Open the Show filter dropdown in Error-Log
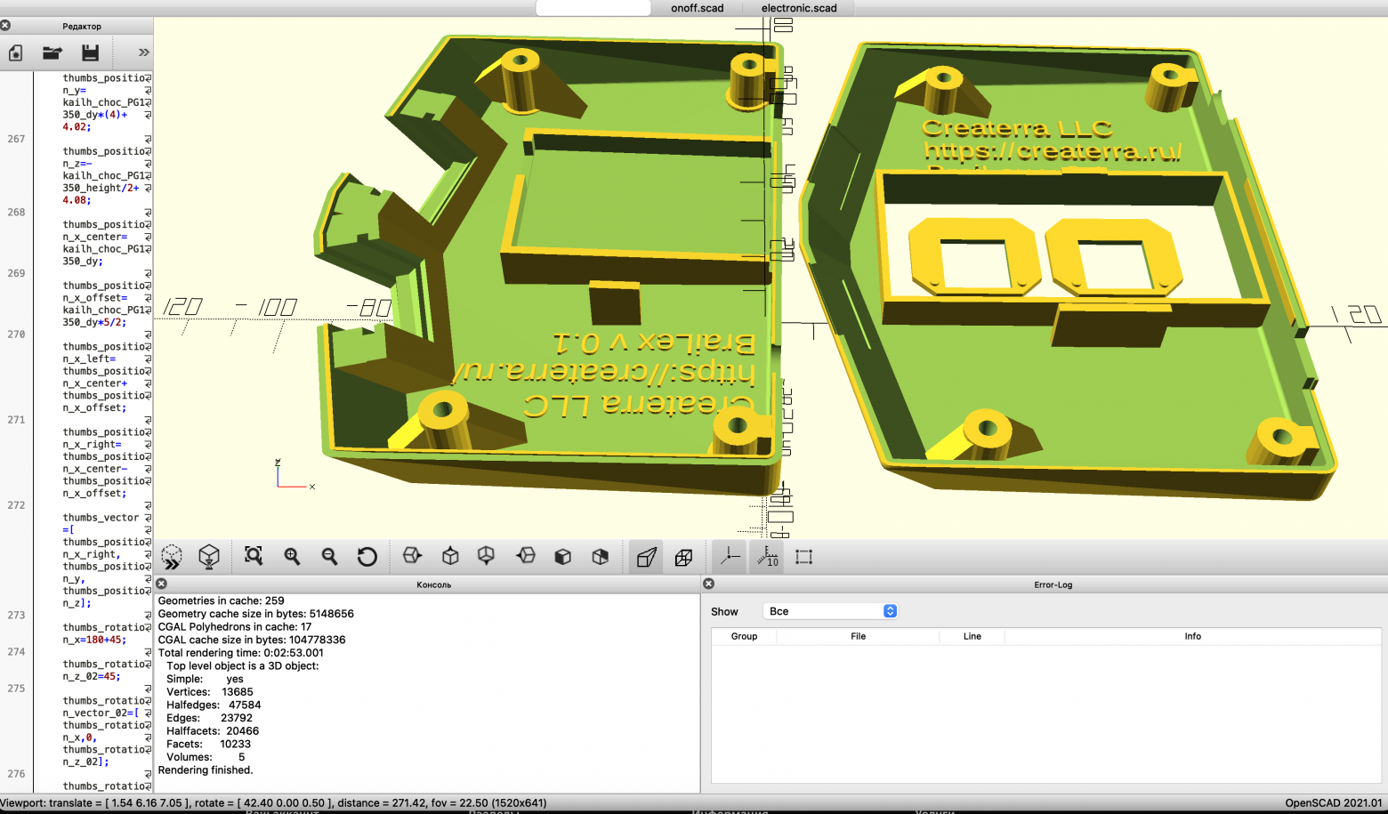Viewport: 1388px width, 814px height. tap(830, 611)
